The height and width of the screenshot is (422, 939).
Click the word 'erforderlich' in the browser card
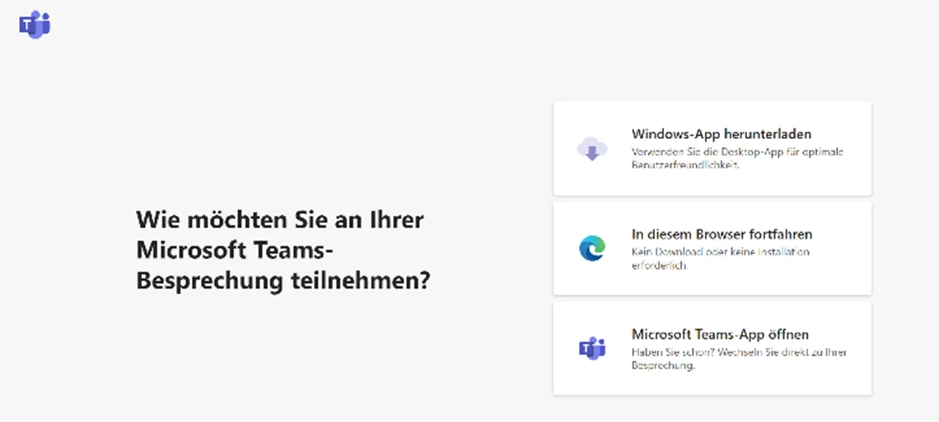pyautogui.click(x=659, y=266)
